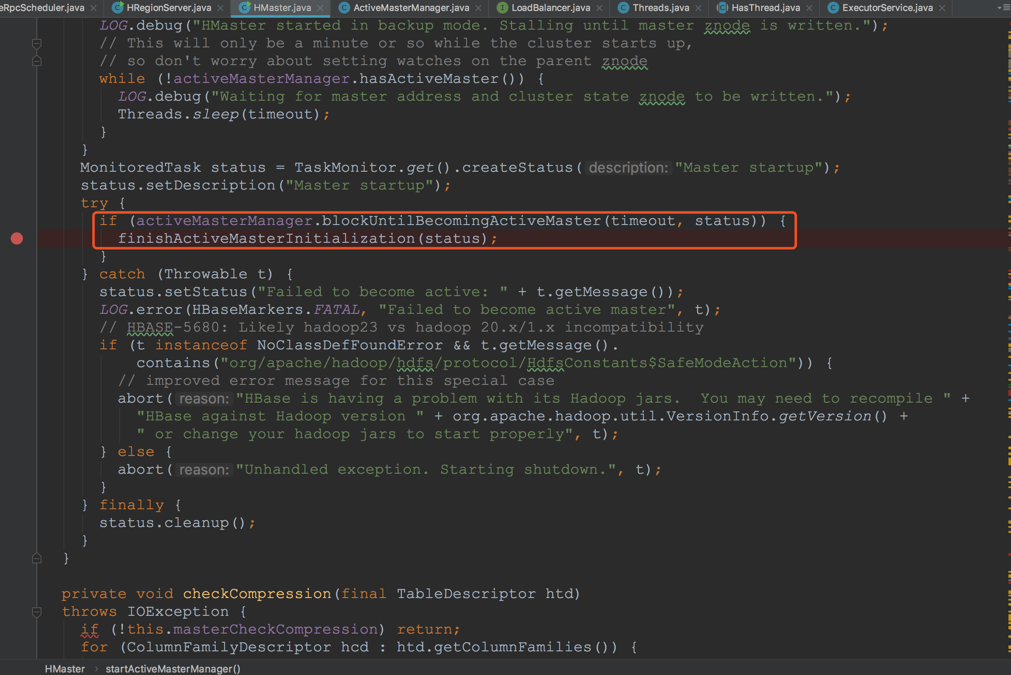Click the underlined 'if' keyword with error squiggle

90,629
